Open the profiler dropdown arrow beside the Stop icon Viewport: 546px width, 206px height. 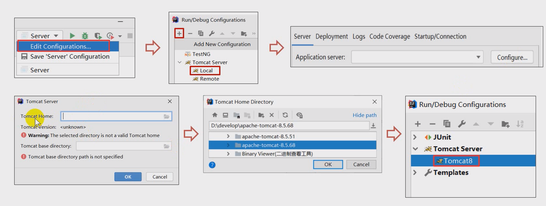click(x=120, y=36)
